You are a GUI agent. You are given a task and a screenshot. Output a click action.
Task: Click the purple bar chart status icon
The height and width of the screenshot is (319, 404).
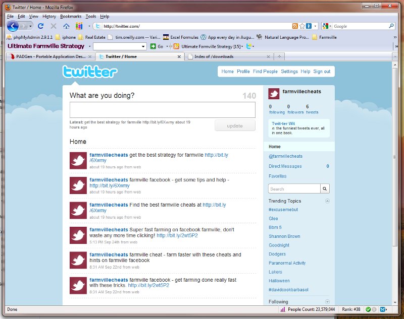[283, 309]
